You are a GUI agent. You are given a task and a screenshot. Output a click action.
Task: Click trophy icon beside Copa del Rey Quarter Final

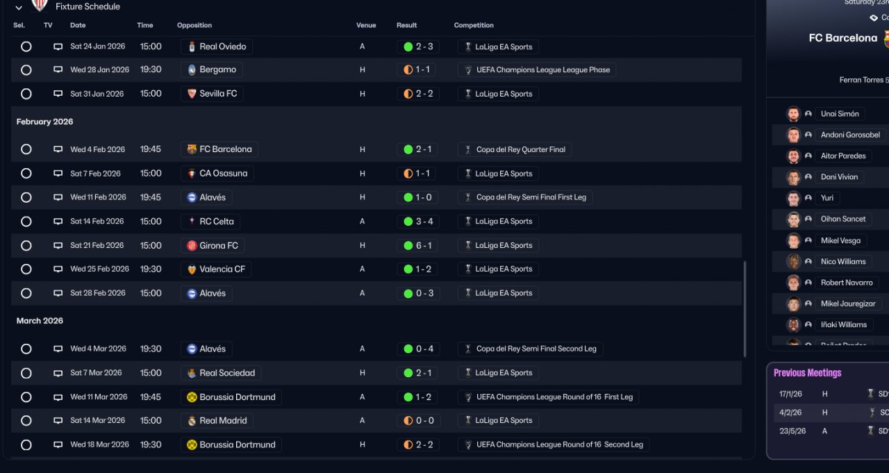pyautogui.click(x=468, y=149)
